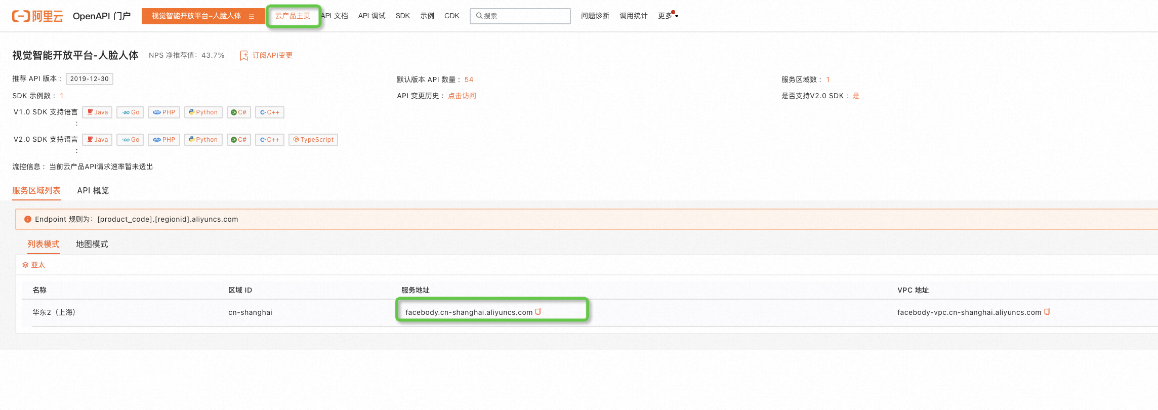Focus the 搜索 search input field
This screenshot has height=410, width=1158.
click(520, 16)
